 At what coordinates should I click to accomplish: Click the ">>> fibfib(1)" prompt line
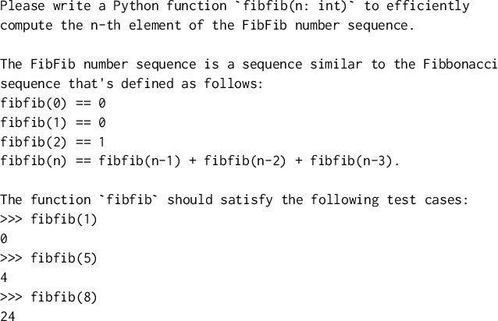click(49, 219)
